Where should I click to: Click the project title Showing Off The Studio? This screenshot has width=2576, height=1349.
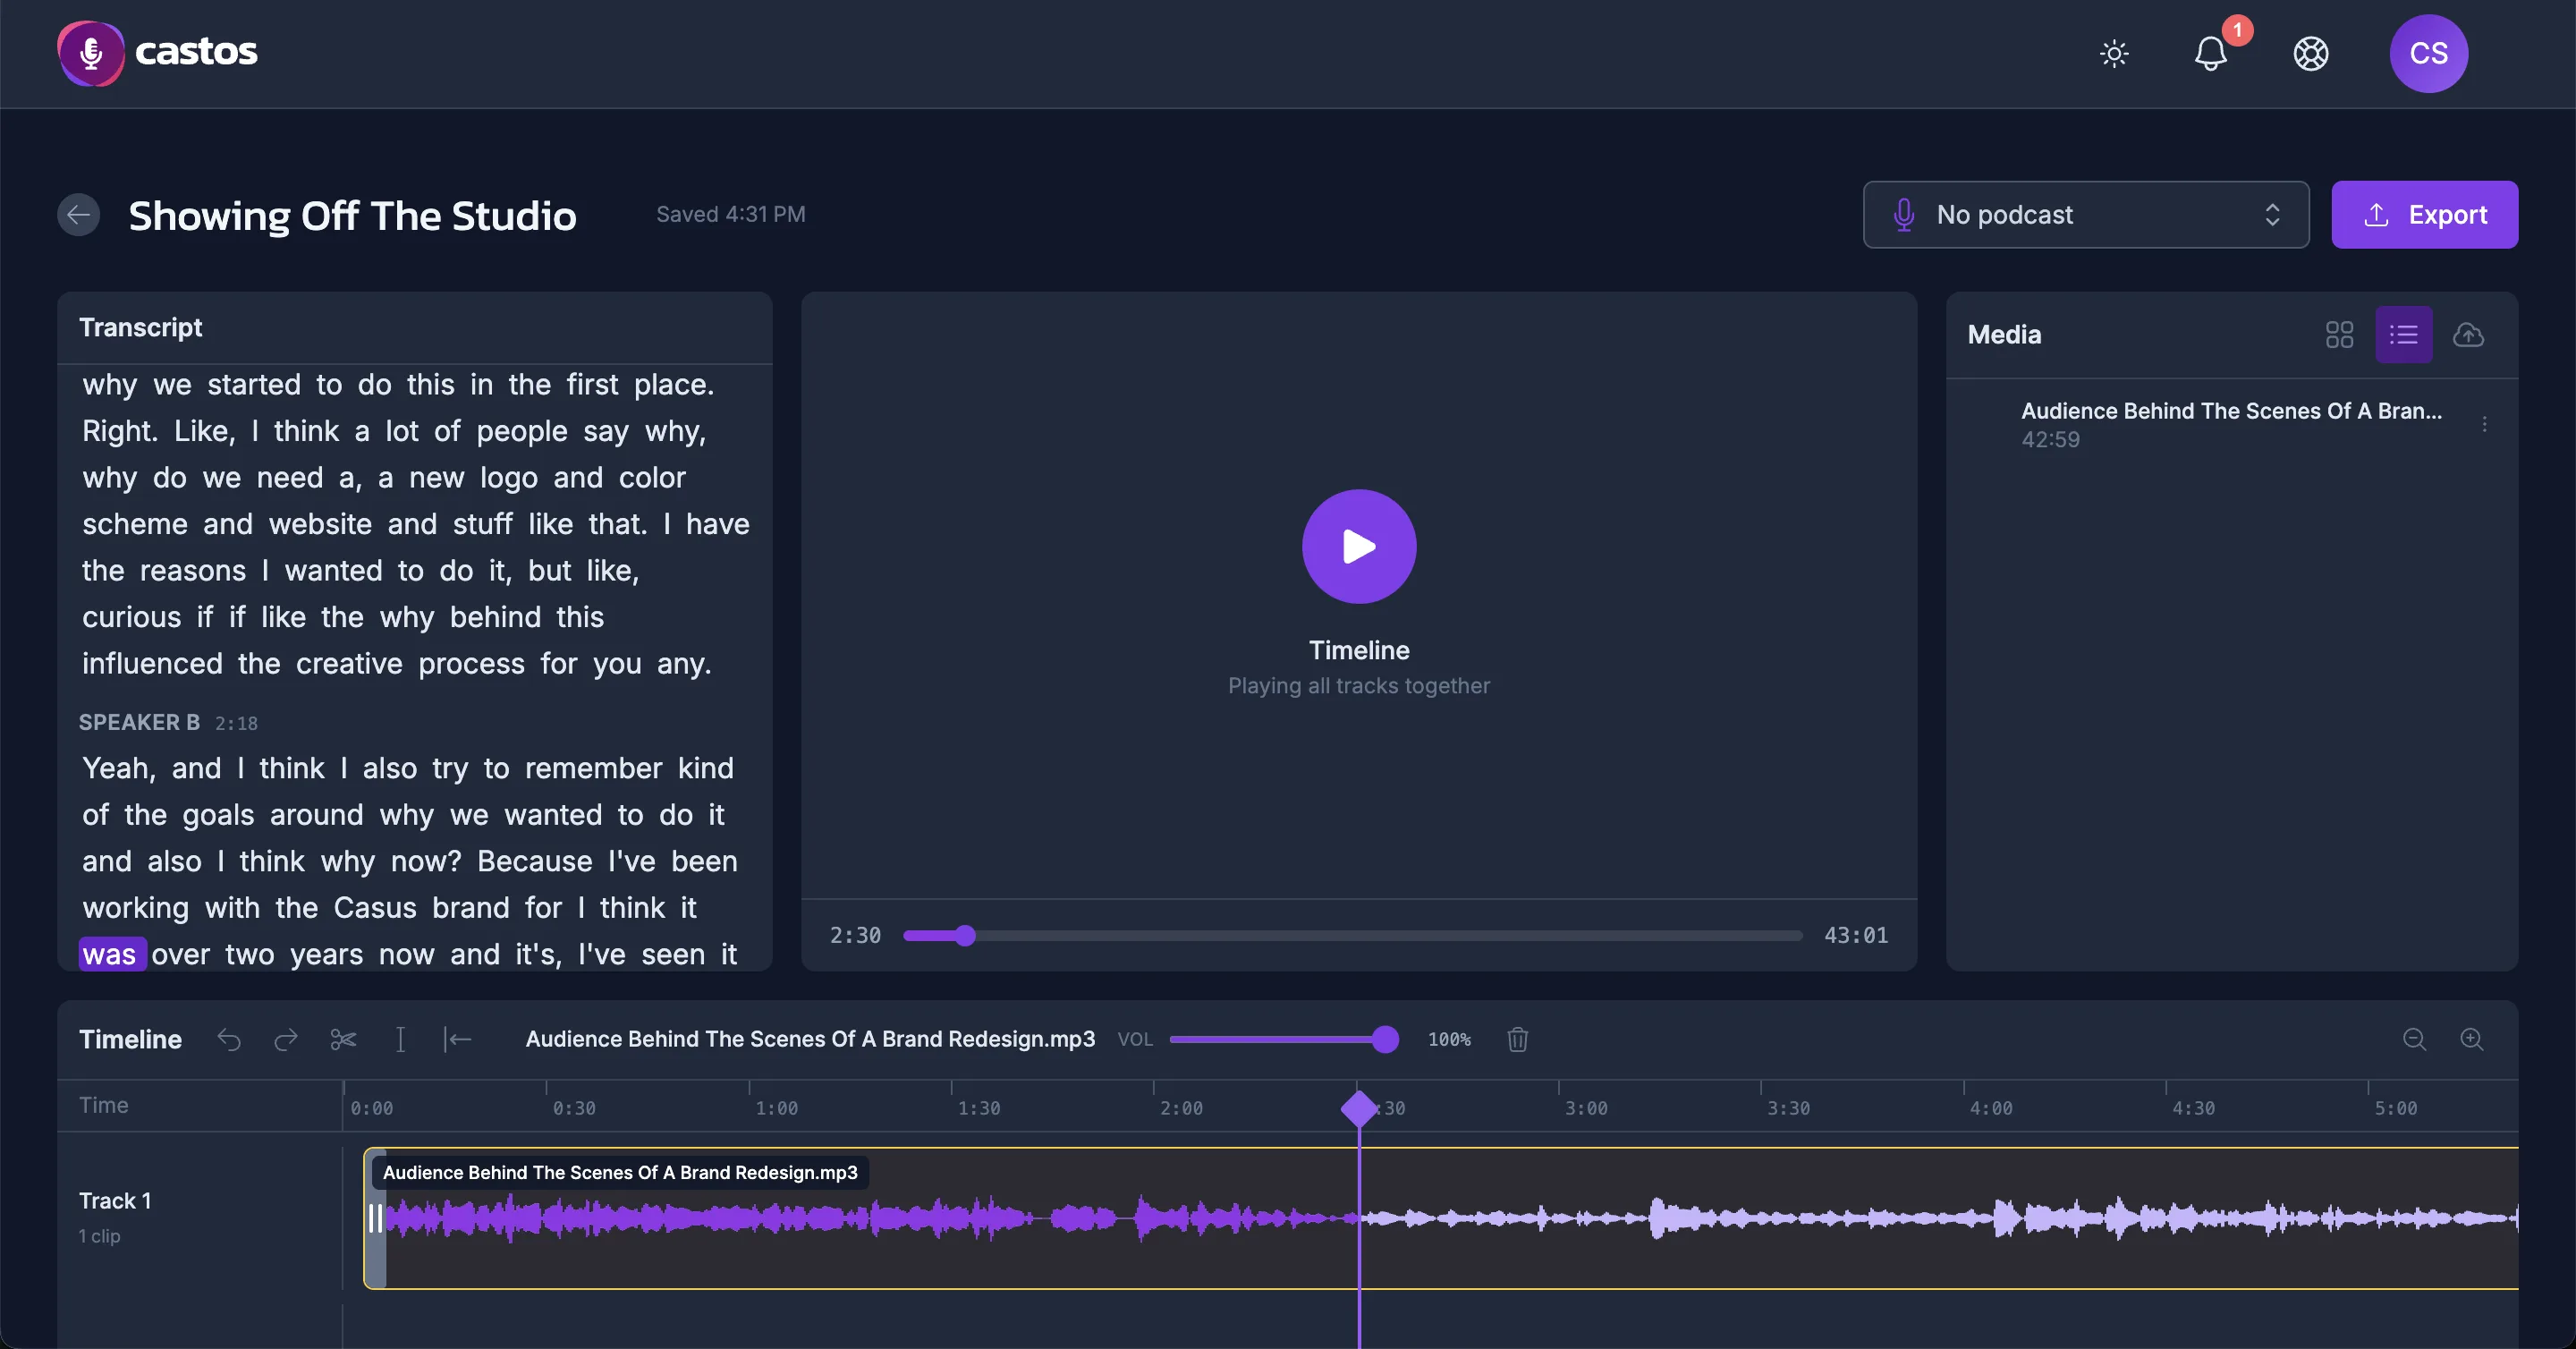353,216
